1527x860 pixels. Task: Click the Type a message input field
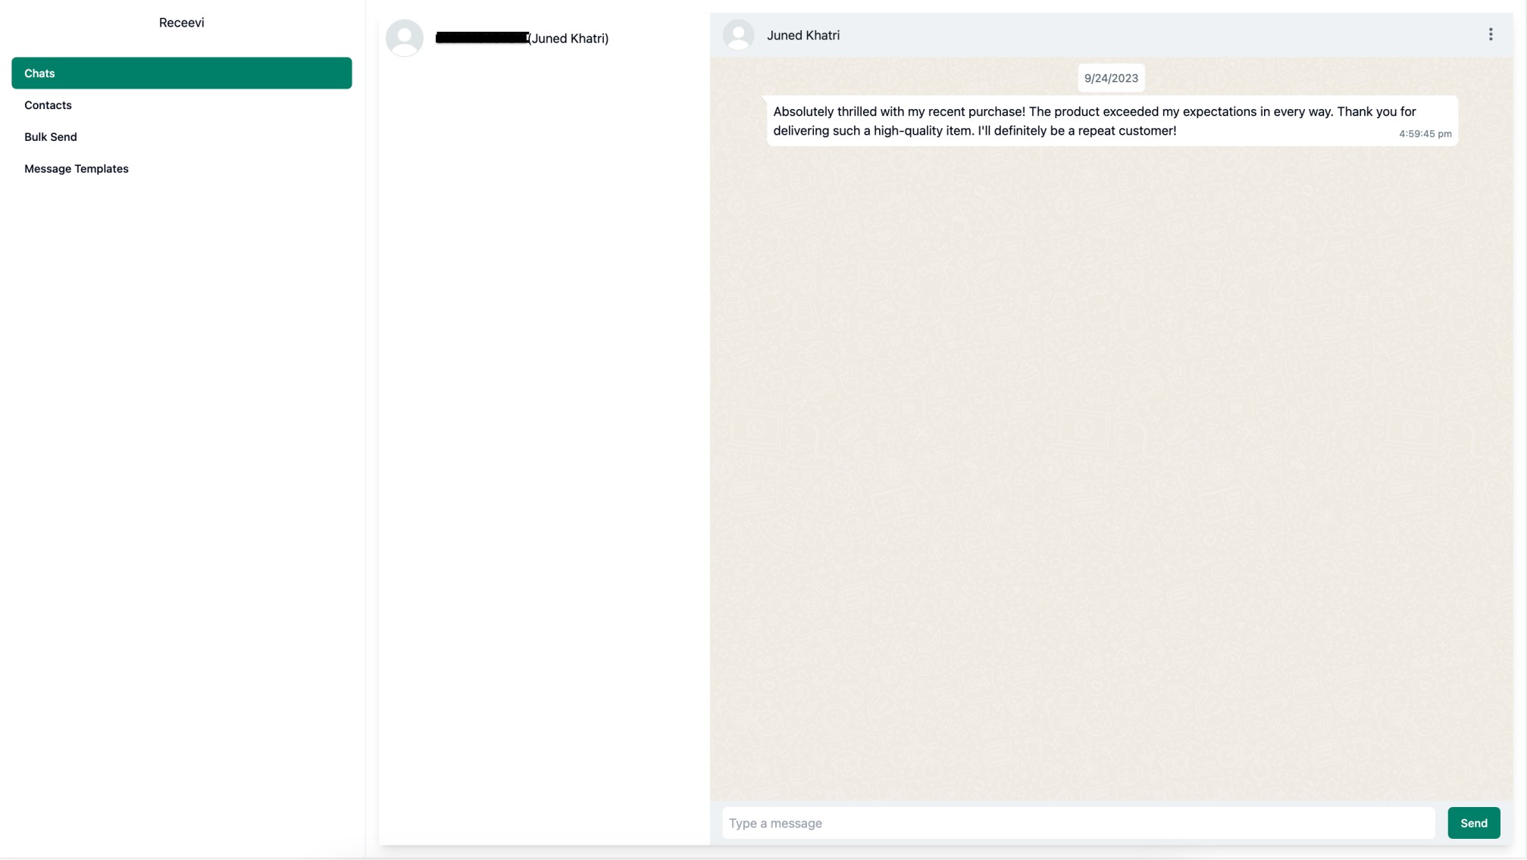click(x=1076, y=823)
